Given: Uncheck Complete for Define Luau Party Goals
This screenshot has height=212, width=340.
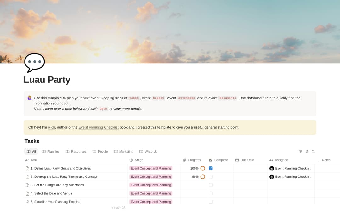Looking at the screenshot, I should [x=211, y=168].
